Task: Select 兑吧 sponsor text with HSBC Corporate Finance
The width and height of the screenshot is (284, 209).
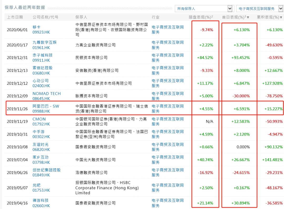Action: coord(107,188)
